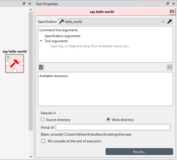This screenshot has height=160, width=177.
Task: Click the 'Type arg, or drag and drop' placeholder
Action: click(x=90, y=46)
